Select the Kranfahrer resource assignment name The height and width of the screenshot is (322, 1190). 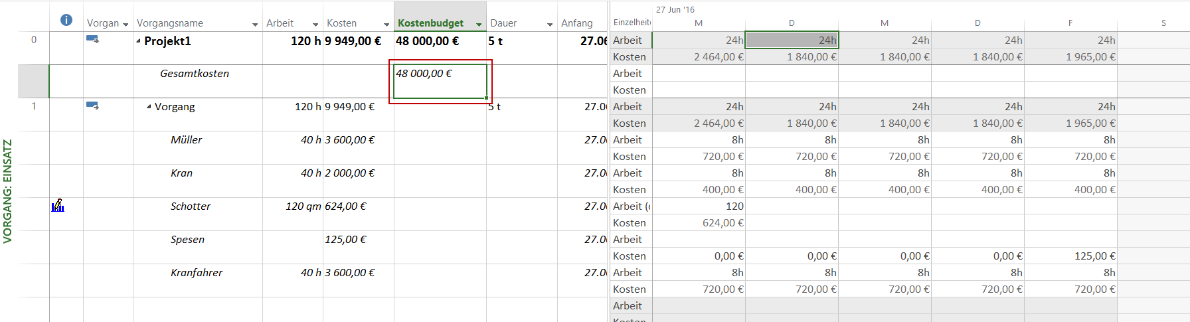tap(196, 273)
